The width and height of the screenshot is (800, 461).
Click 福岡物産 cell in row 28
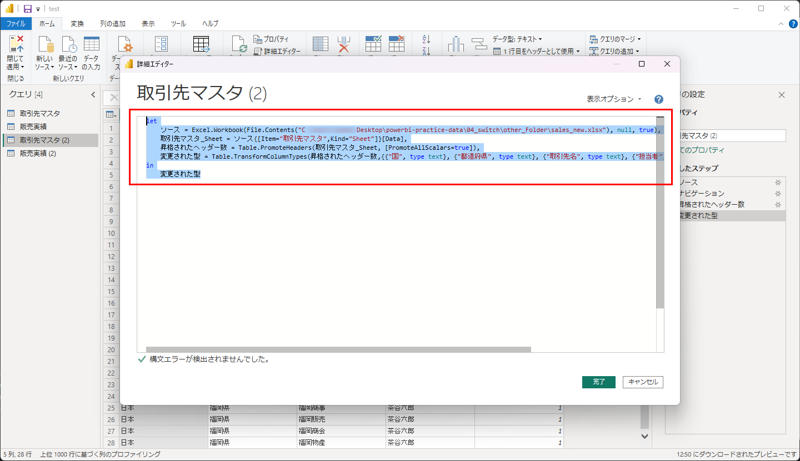tap(341, 443)
